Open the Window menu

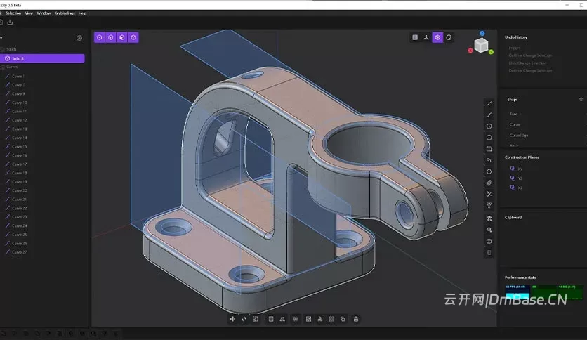coord(44,13)
